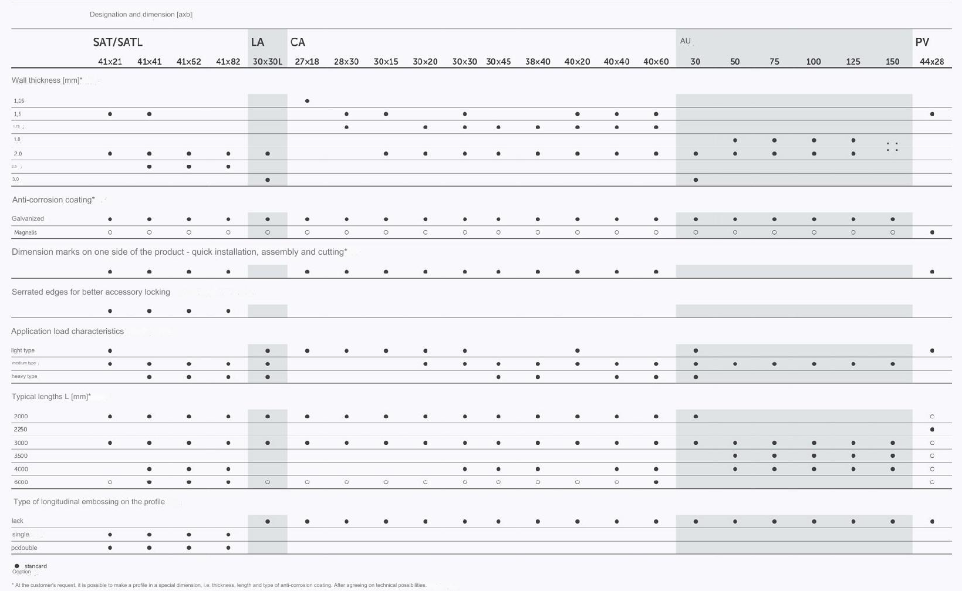Viewport: 962px width, 591px height.
Task: Click the filled Magnelis dot under 44×28
Action: 933,232
